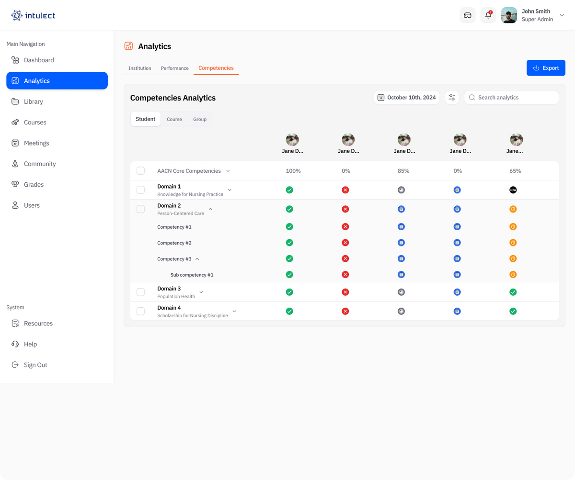Viewport: 575px width, 480px height.
Task: Click the Library folder icon
Action: coord(15,101)
